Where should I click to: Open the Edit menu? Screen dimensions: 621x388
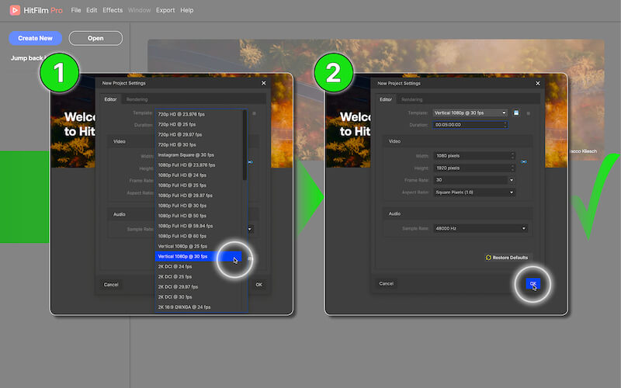(x=92, y=10)
